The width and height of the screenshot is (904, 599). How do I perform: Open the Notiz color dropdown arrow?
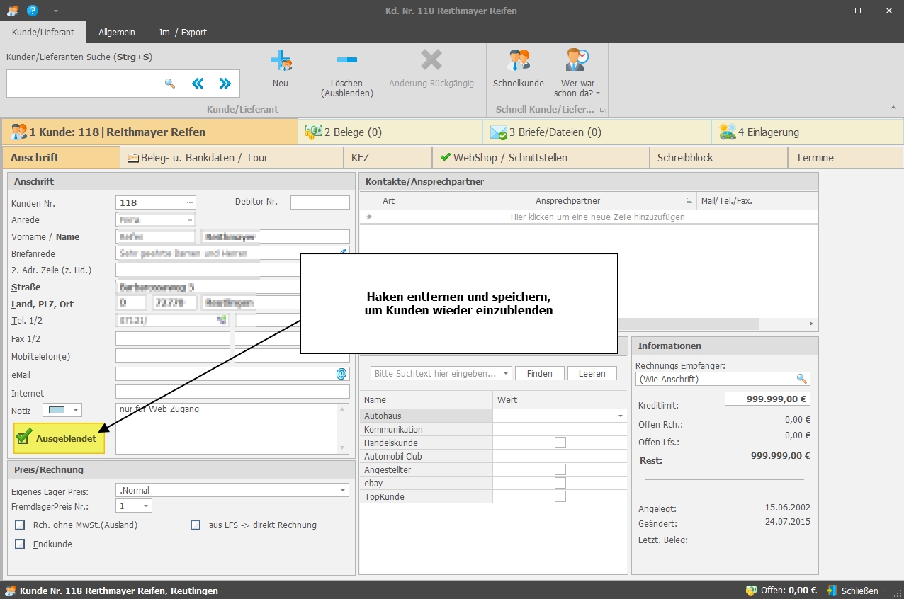tap(76, 410)
